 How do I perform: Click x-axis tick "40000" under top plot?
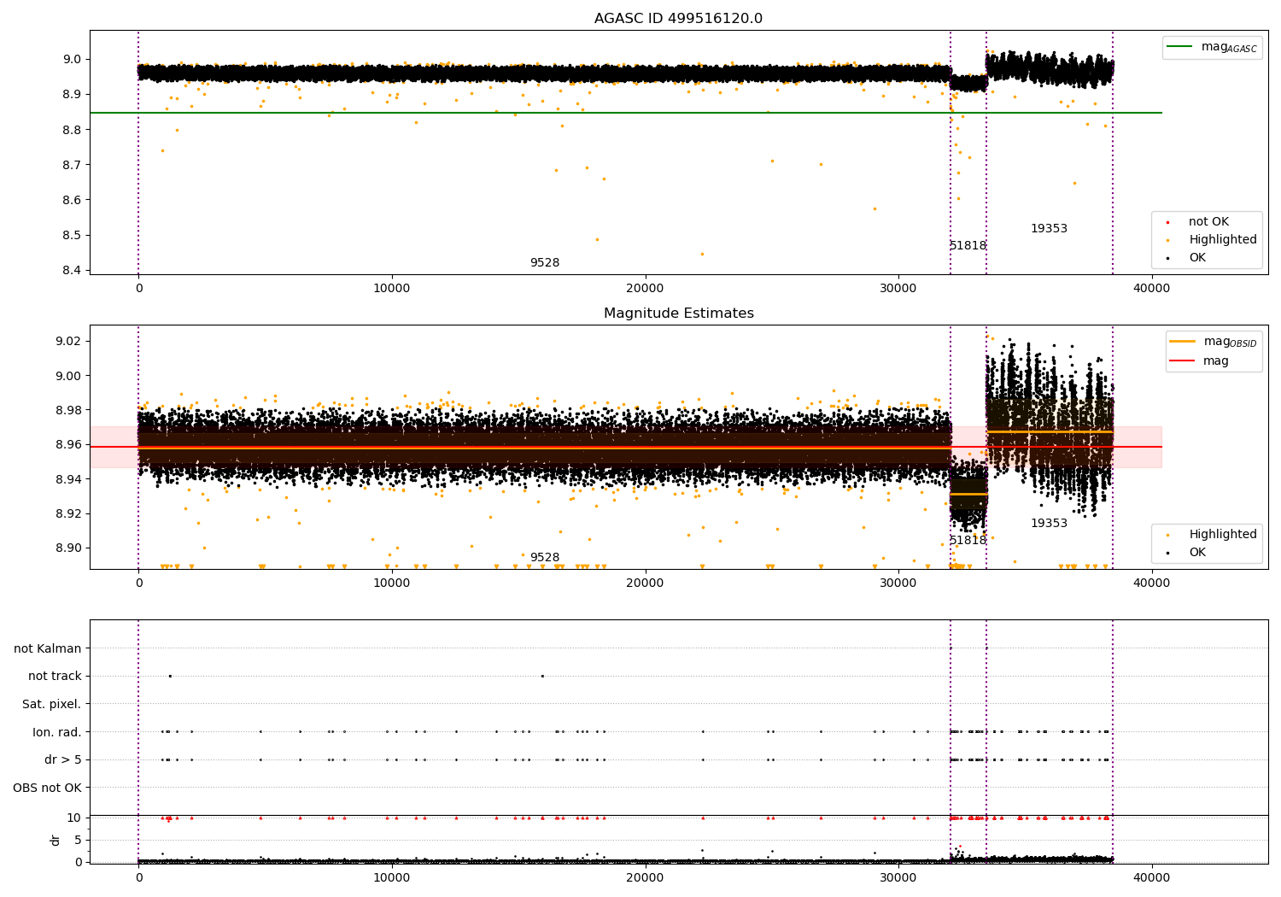[x=1151, y=288]
